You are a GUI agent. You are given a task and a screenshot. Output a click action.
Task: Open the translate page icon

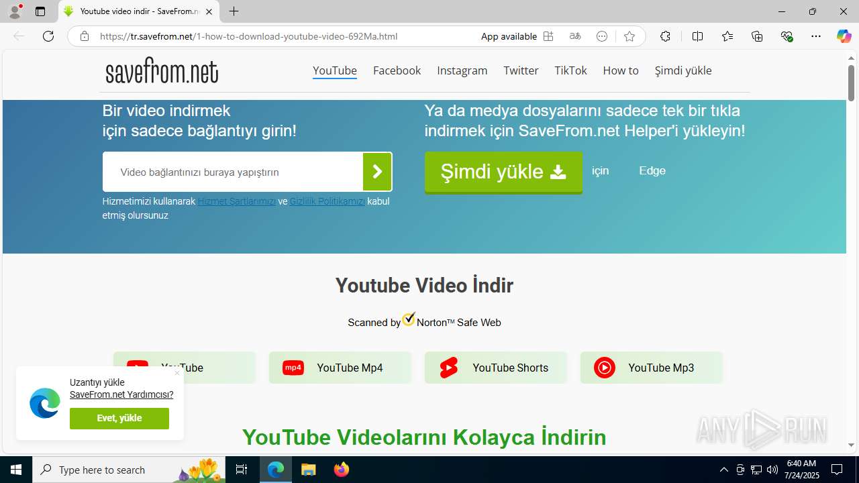pos(575,36)
